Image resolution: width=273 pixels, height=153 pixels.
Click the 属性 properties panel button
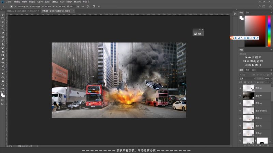[198, 34]
